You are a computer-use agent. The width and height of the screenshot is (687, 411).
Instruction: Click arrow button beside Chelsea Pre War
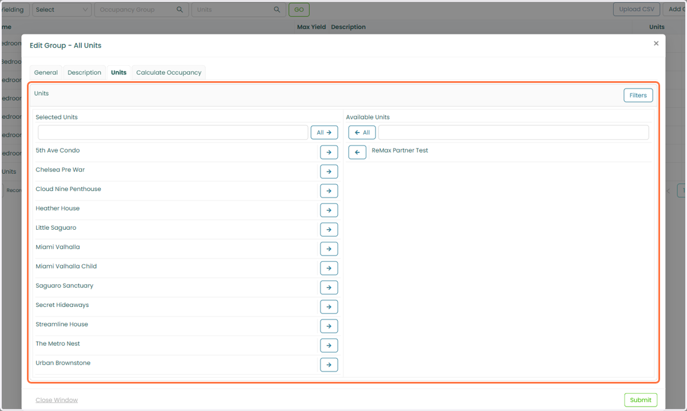329,171
